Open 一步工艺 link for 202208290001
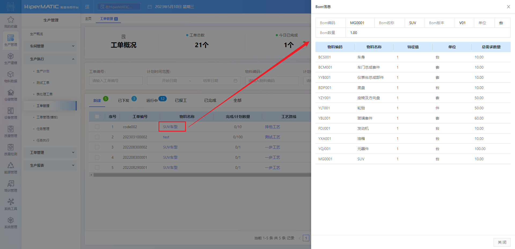This screenshot has height=249, width=515. pos(273,168)
